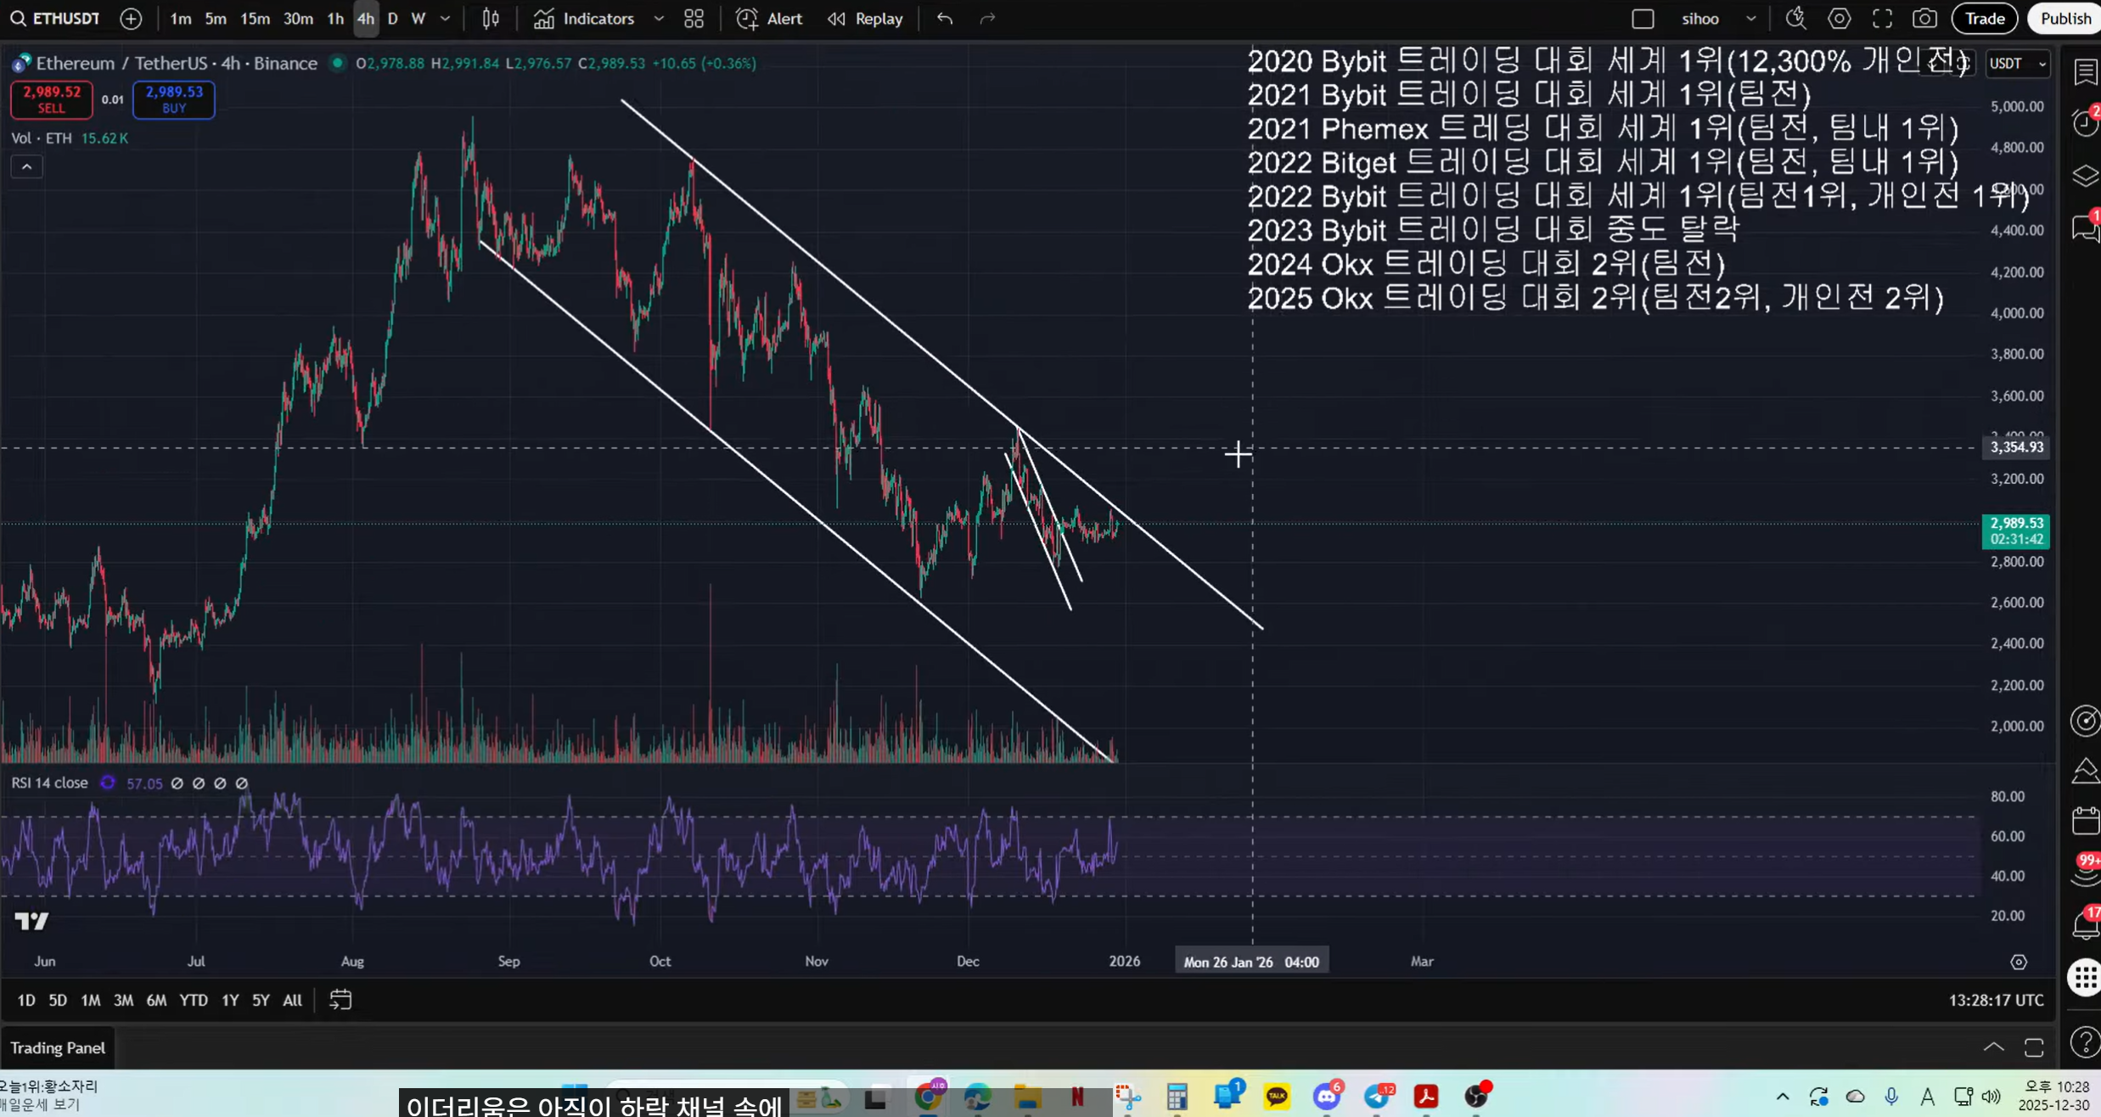
Task: Maximize the Trading Panel
Action: 2034,1047
